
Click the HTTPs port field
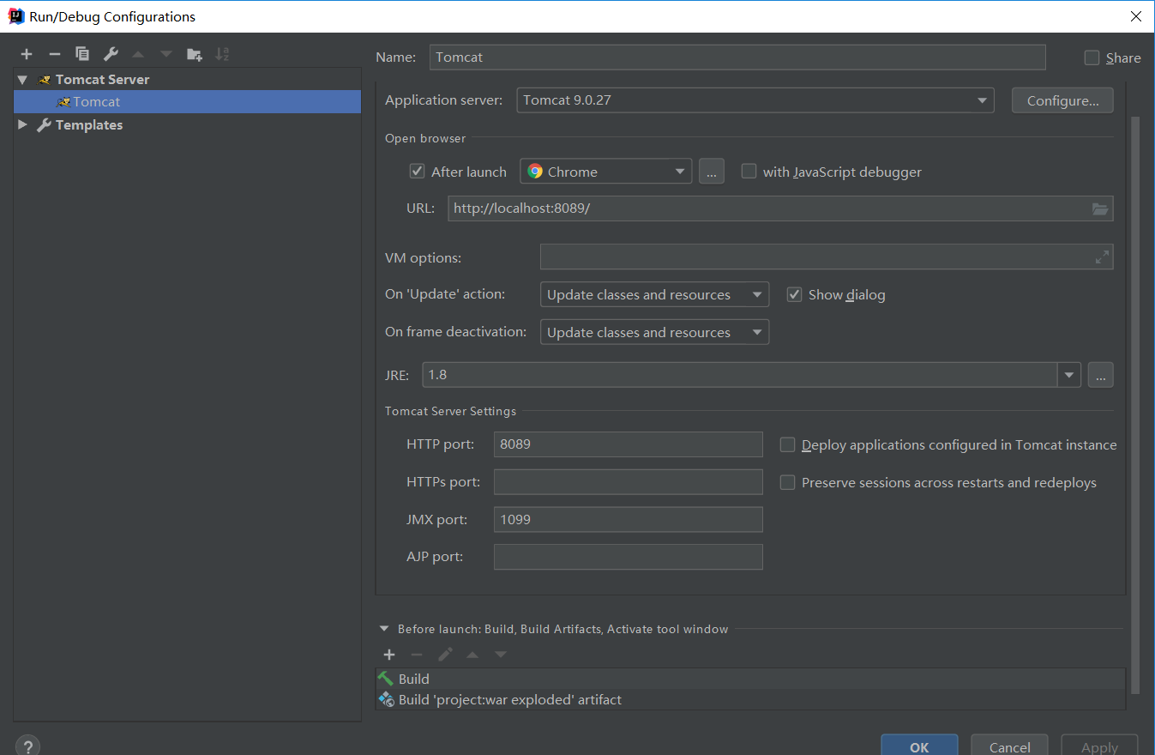point(629,482)
